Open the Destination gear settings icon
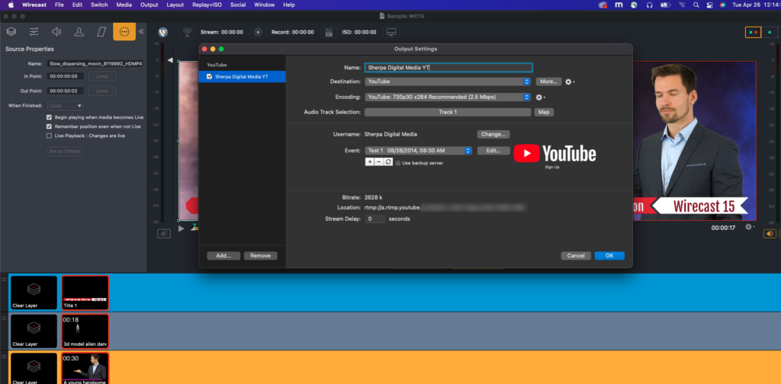This screenshot has width=781, height=384. coord(568,82)
